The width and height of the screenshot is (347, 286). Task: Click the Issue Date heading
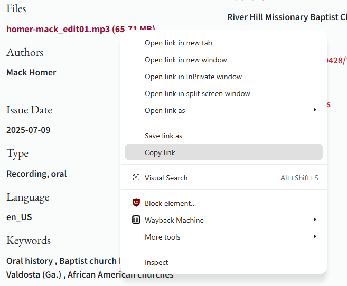[x=29, y=110]
